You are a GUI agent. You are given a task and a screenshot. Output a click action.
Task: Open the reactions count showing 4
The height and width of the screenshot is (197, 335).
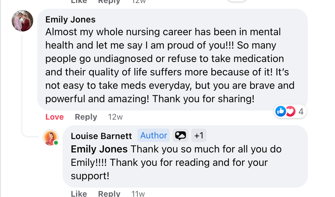tap(301, 111)
